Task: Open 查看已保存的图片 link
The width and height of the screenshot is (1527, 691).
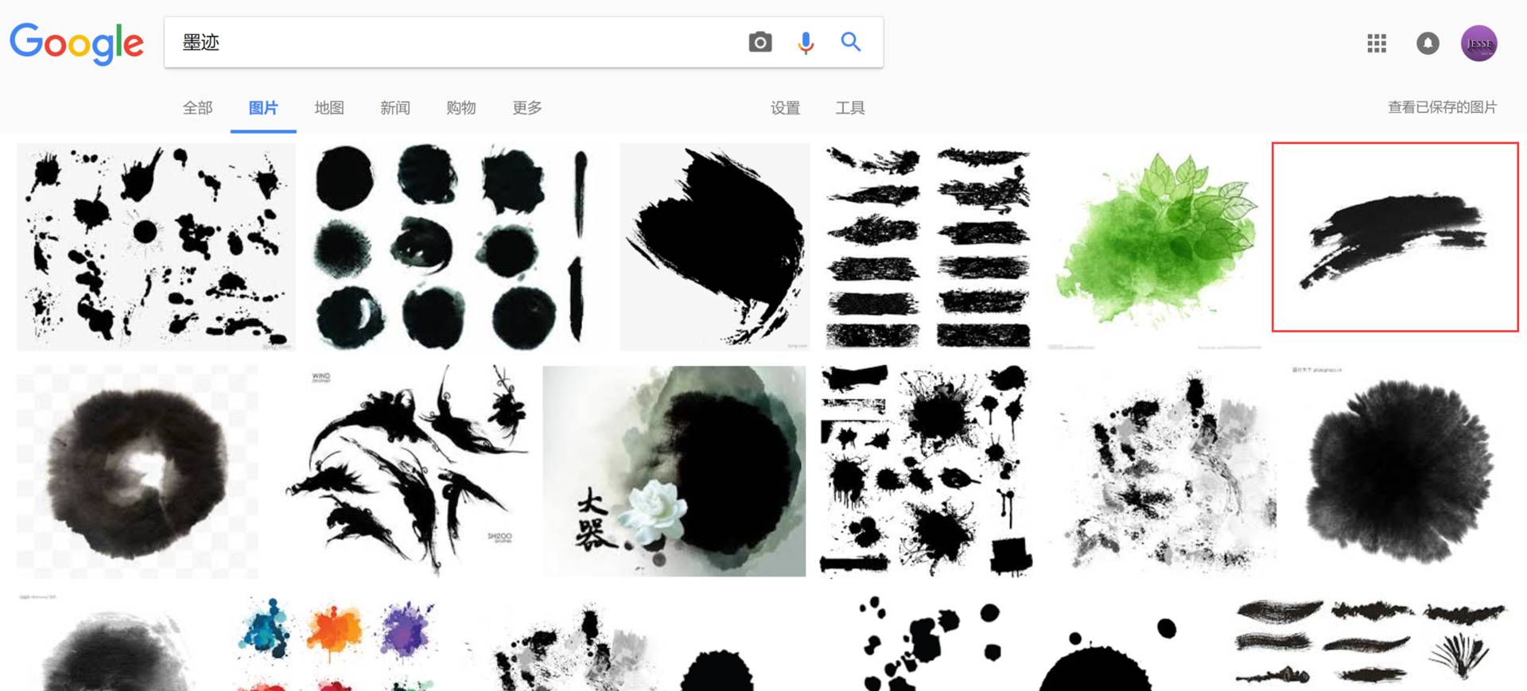Action: [1443, 107]
